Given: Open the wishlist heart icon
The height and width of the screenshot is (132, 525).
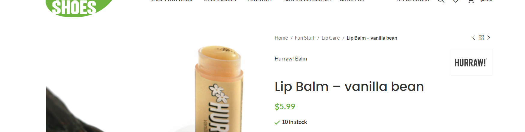Looking at the screenshot, I should coord(456,1).
